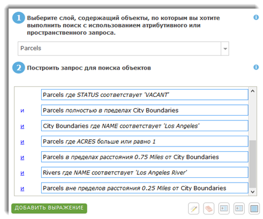This screenshot has width=263, height=219.
Task: Open the edit expression pencil tool
Action: click(194, 209)
